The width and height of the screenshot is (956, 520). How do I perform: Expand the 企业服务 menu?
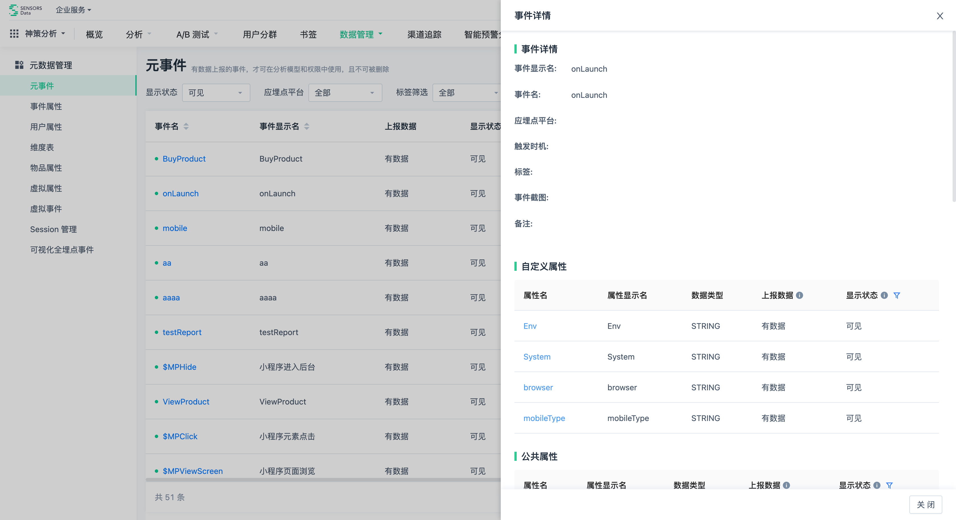click(x=73, y=10)
